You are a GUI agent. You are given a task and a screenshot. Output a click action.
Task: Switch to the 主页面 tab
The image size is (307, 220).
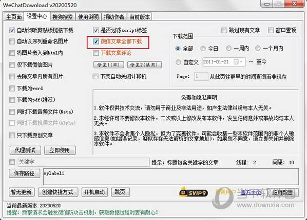click(14, 17)
